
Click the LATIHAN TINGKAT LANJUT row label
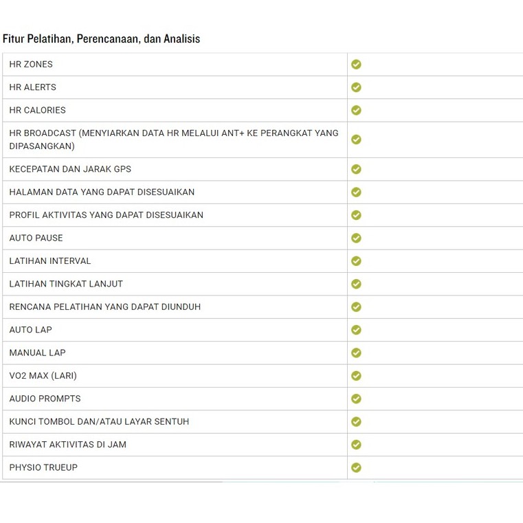click(x=66, y=284)
